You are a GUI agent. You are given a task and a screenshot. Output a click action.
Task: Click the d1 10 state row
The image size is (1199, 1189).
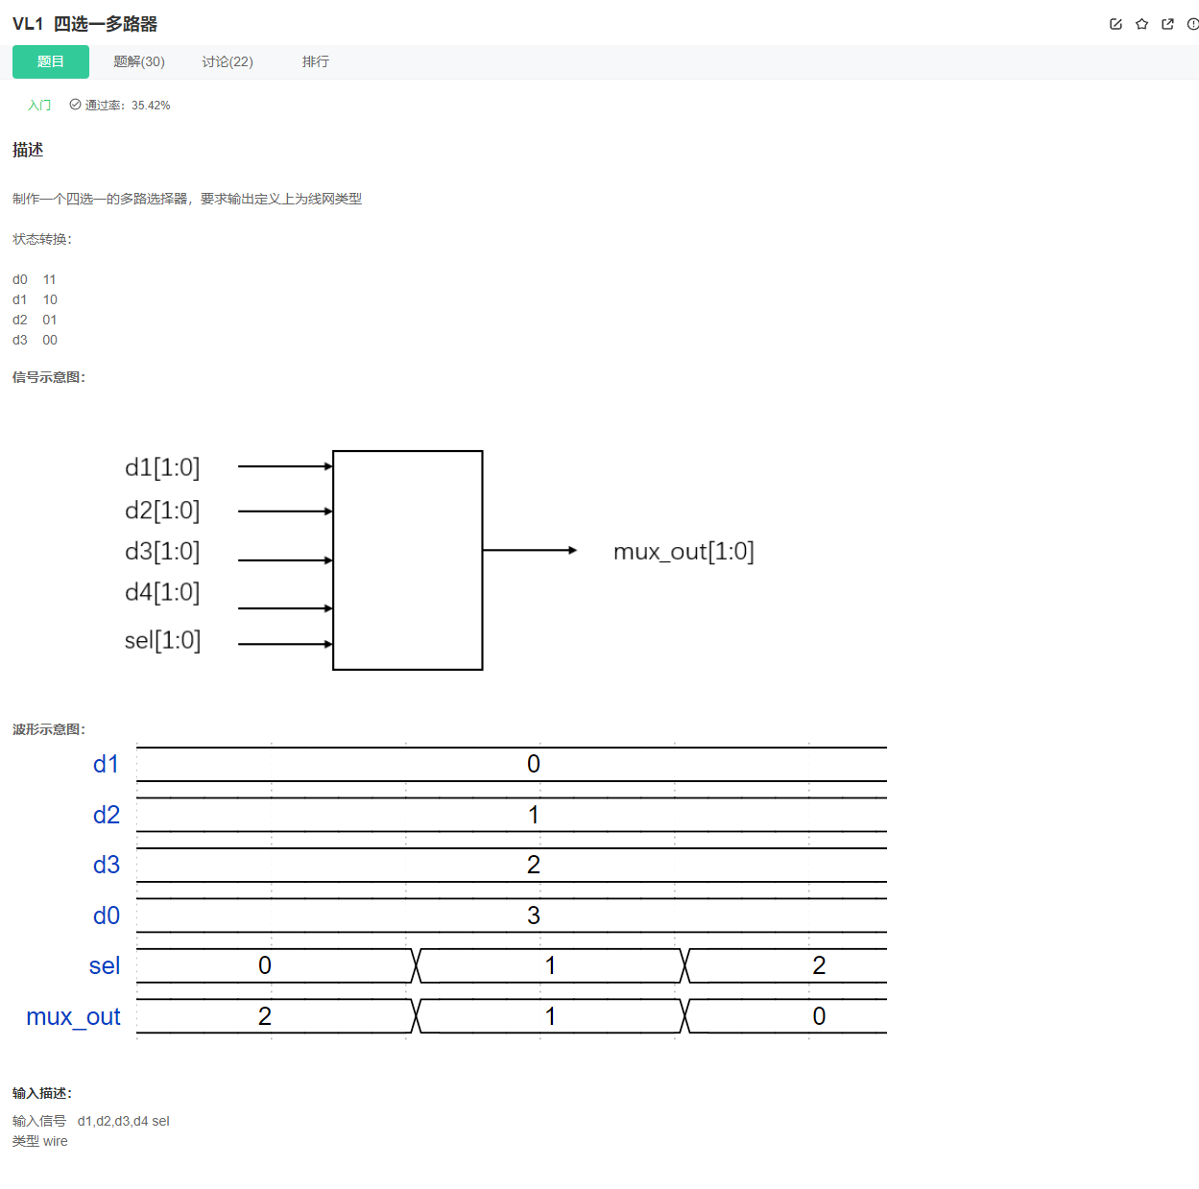click(35, 299)
